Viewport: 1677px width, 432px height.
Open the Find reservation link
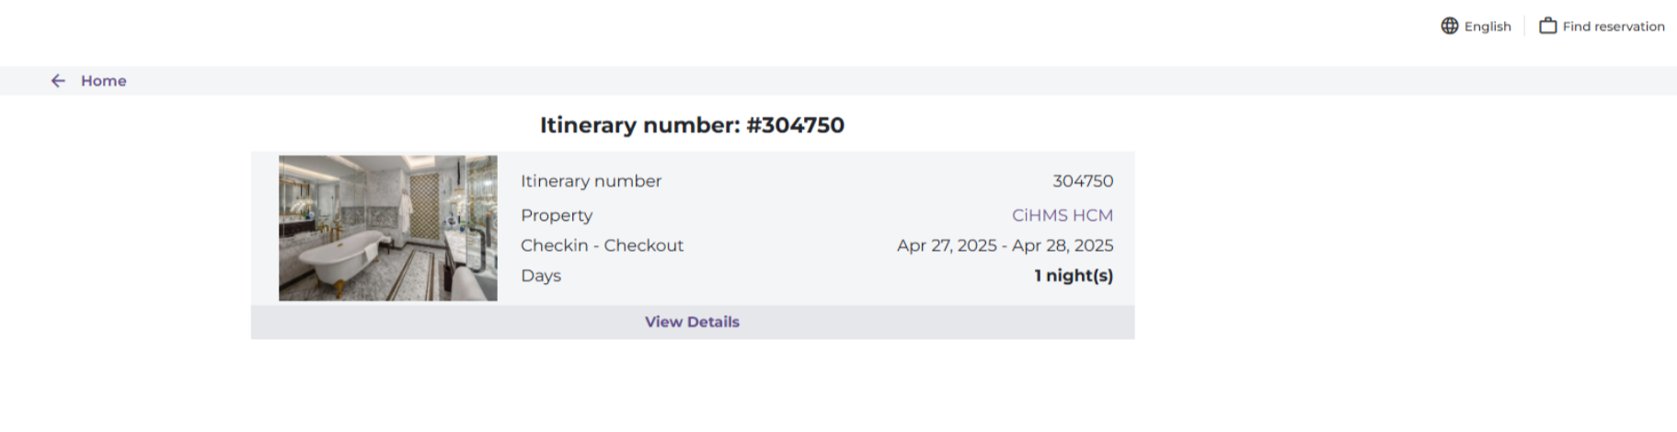pyautogui.click(x=1614, y=27)
